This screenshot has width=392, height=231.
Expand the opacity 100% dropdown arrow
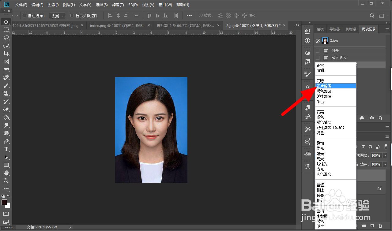pos(385,155)
